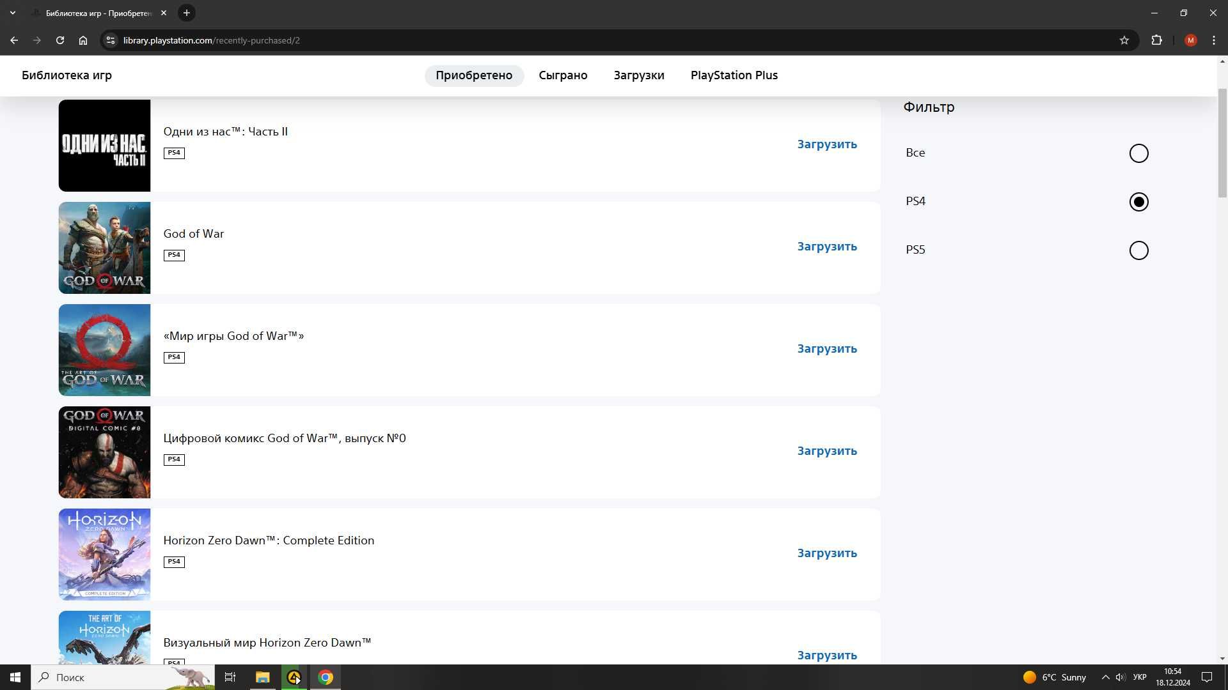This screenshot has width=1228, height=690.
Task: Close the Библиотека игр tab
Action: [164, 13]
